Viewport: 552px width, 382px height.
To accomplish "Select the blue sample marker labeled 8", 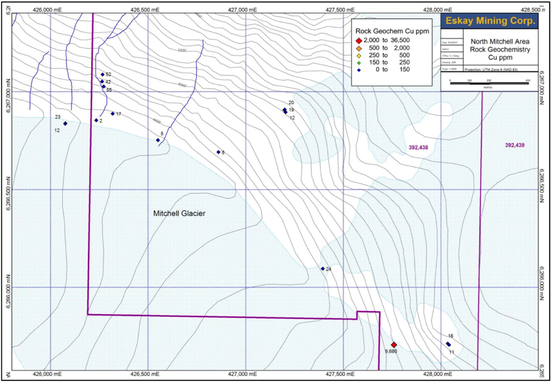I will point(218,152).
